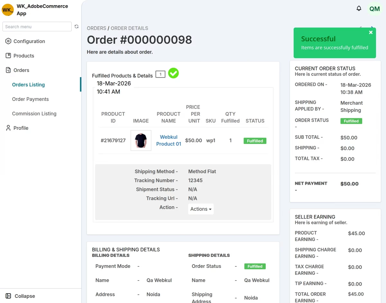Viewport: 386px width, 303px height.
Task: Open the Configuration section icon
Action: (8, 41)
